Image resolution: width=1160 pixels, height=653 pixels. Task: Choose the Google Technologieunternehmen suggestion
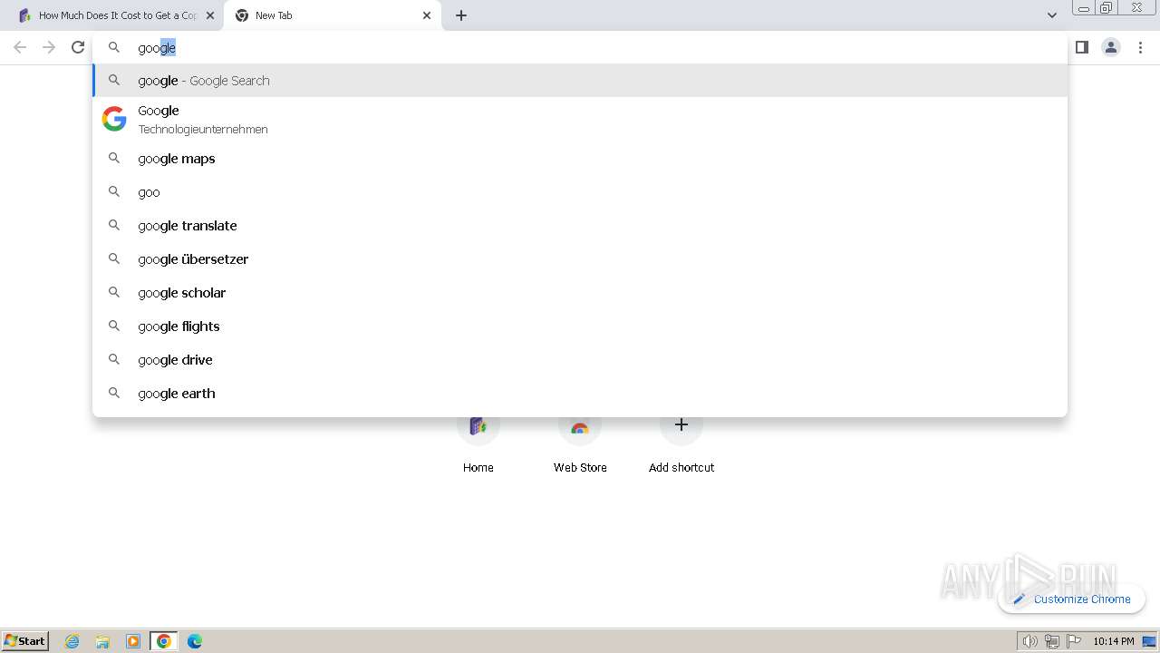coord(580,119)
